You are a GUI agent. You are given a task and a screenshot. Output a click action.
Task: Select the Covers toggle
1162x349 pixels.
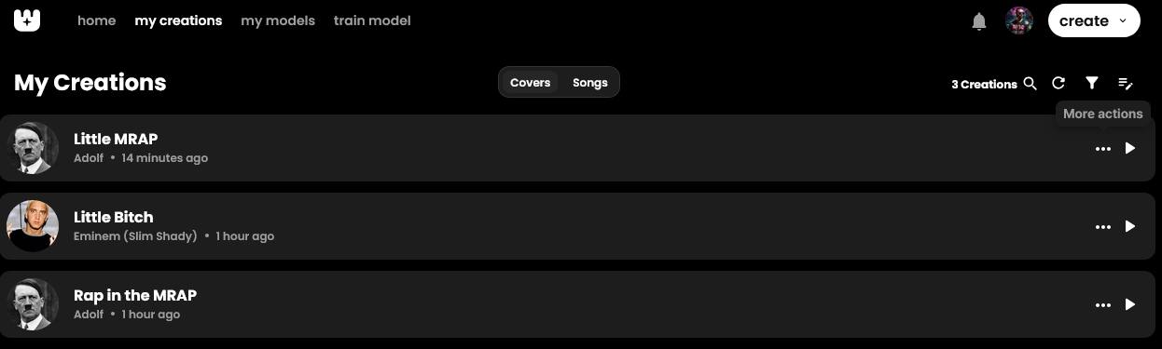531,83
